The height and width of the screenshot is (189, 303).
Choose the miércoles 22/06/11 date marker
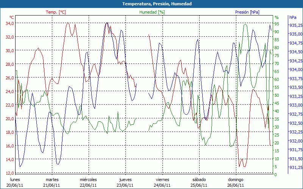(89, 182)
